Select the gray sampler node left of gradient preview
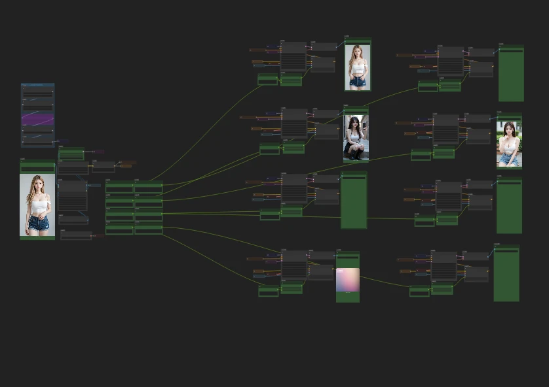The image size is (549, 387). click(x=294, y=265)
